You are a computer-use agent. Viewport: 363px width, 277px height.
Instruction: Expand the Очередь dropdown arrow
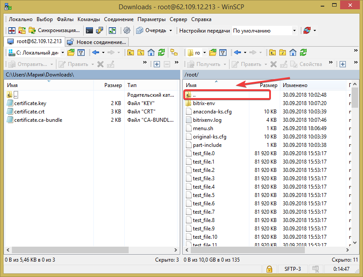[170, 30]
